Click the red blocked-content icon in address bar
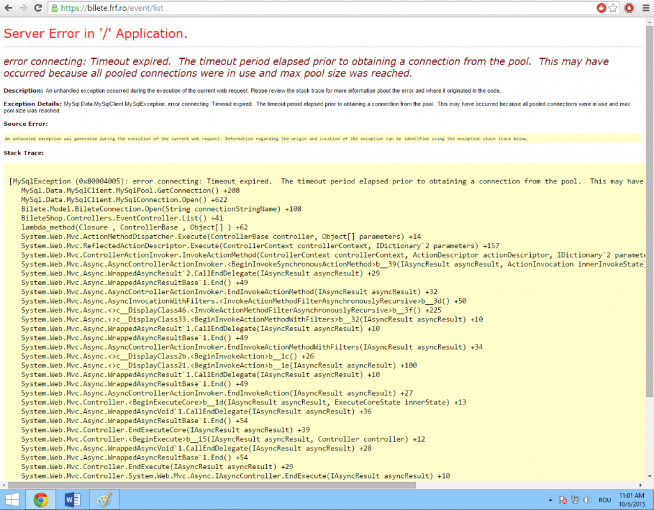The image size is (654, 510). 600,8
